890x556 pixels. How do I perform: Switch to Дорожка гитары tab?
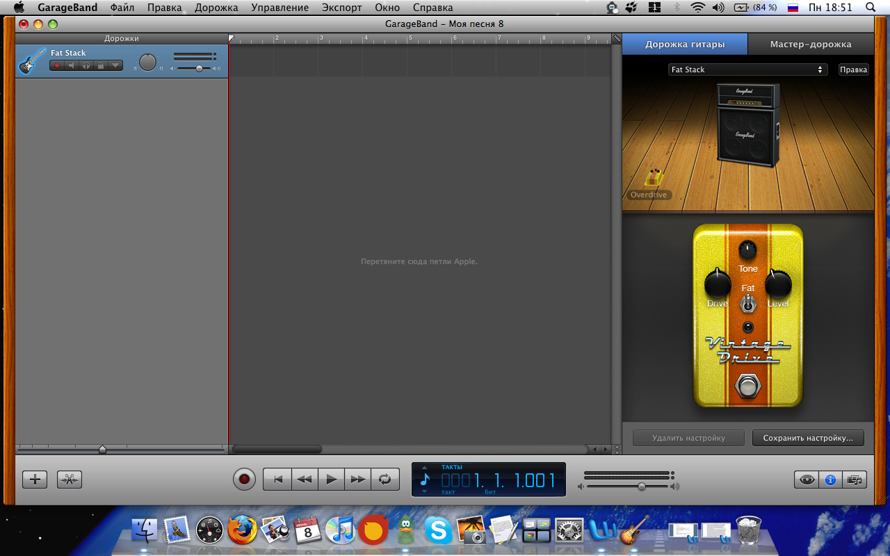click(685, 44)
